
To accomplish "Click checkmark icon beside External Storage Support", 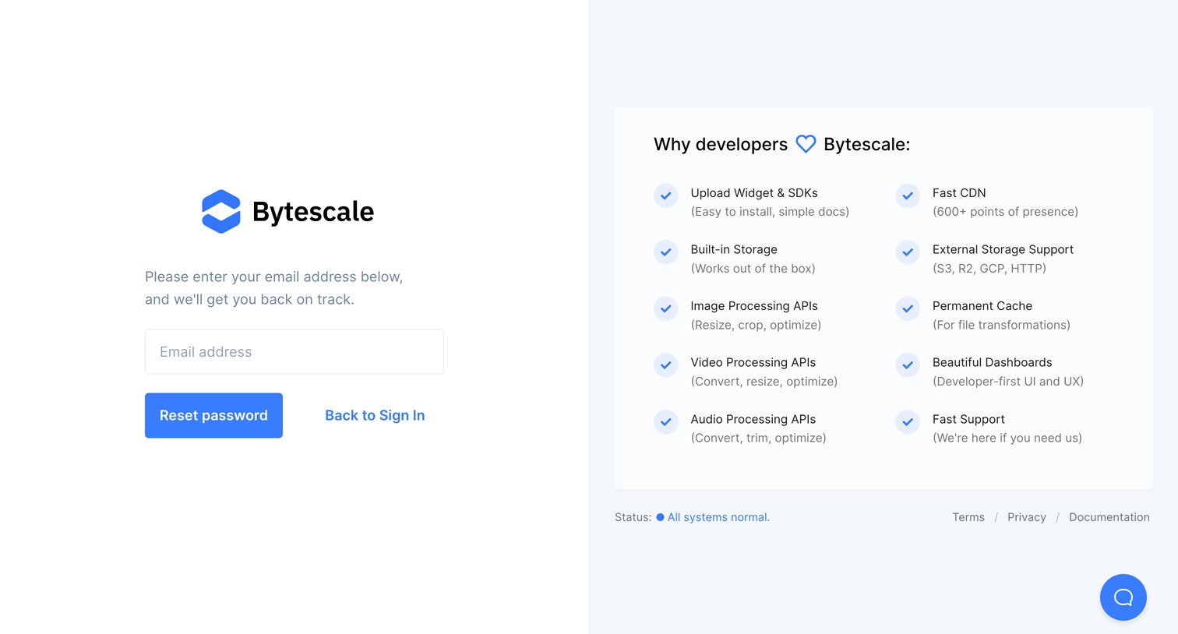I will click(908, 252).
